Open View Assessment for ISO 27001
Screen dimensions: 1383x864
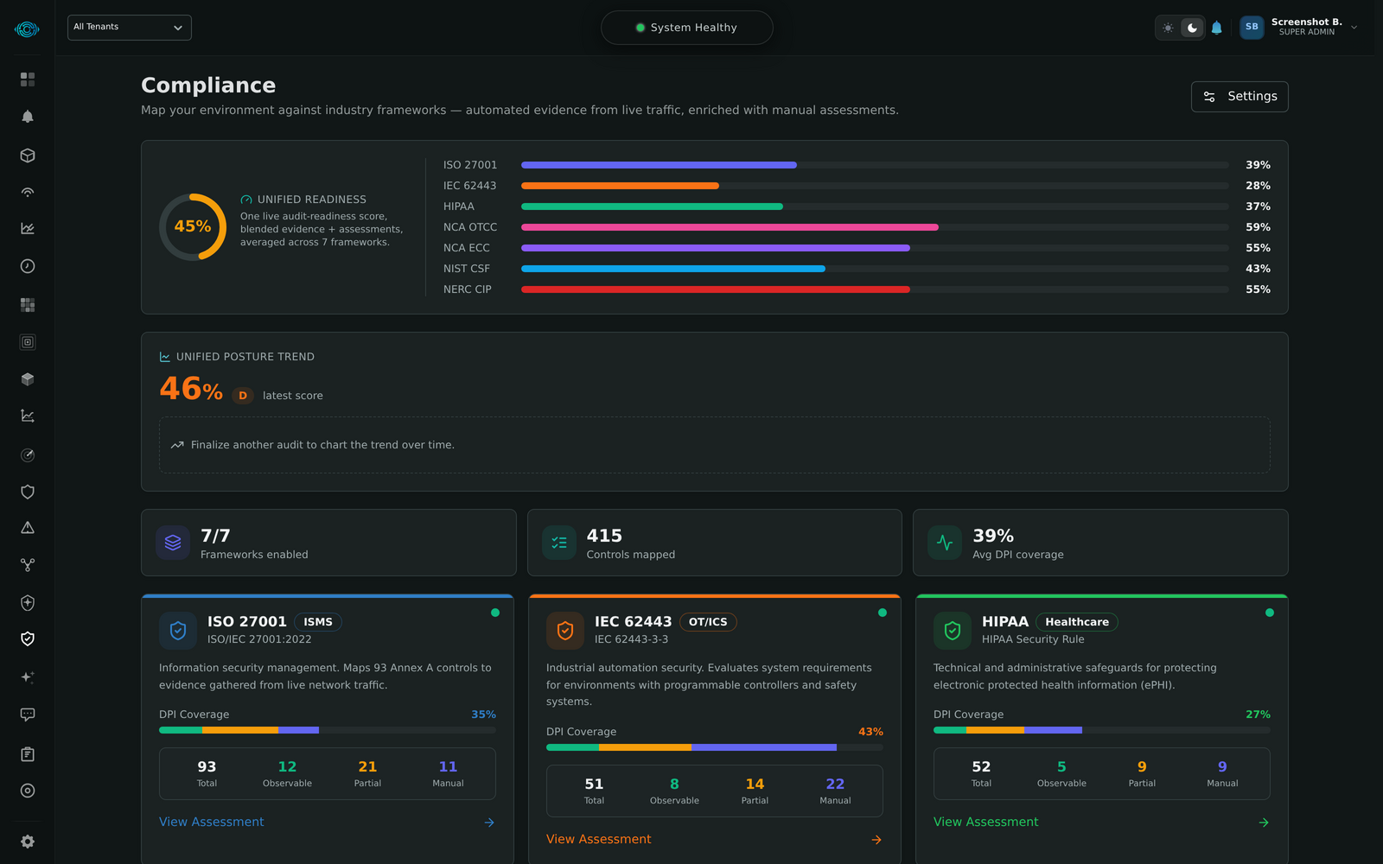point(212,822)
